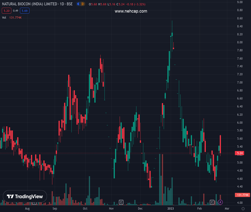Viewport: 251px width, 212px height.
Task: Click the 2023 label on time axis
Action: pyautogui.click(x=171, y=209)
